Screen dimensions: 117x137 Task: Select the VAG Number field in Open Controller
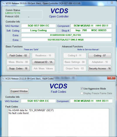pos(38,26)
